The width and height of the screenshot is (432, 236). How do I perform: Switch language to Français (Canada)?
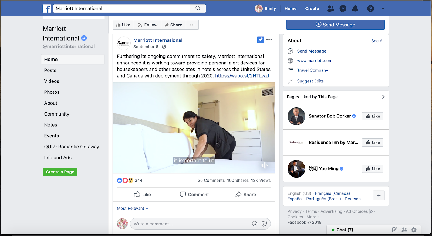pyautogui.click(x=332, y=193)
